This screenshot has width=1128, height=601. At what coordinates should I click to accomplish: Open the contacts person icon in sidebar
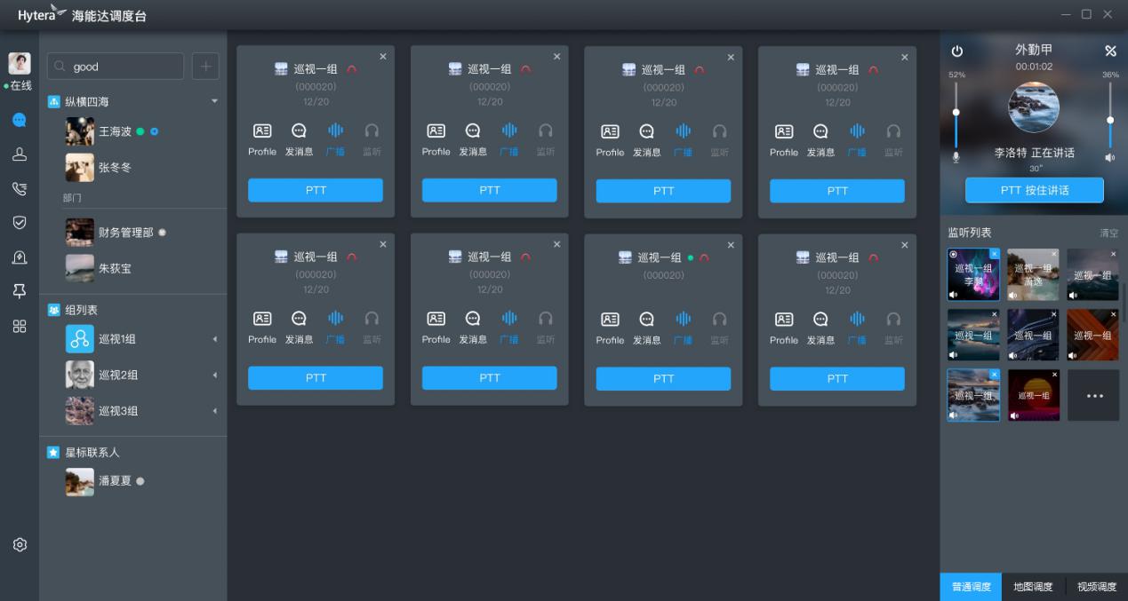(x=19, y=154)
